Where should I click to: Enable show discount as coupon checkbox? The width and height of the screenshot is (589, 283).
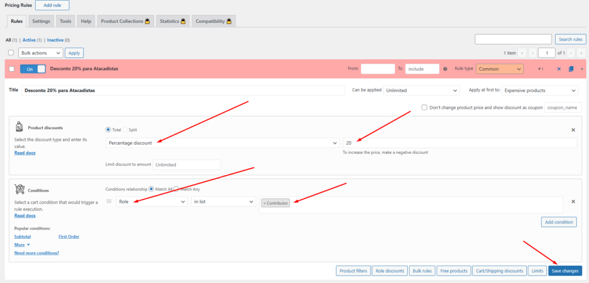pyautogui.click(x=424, y=107)
